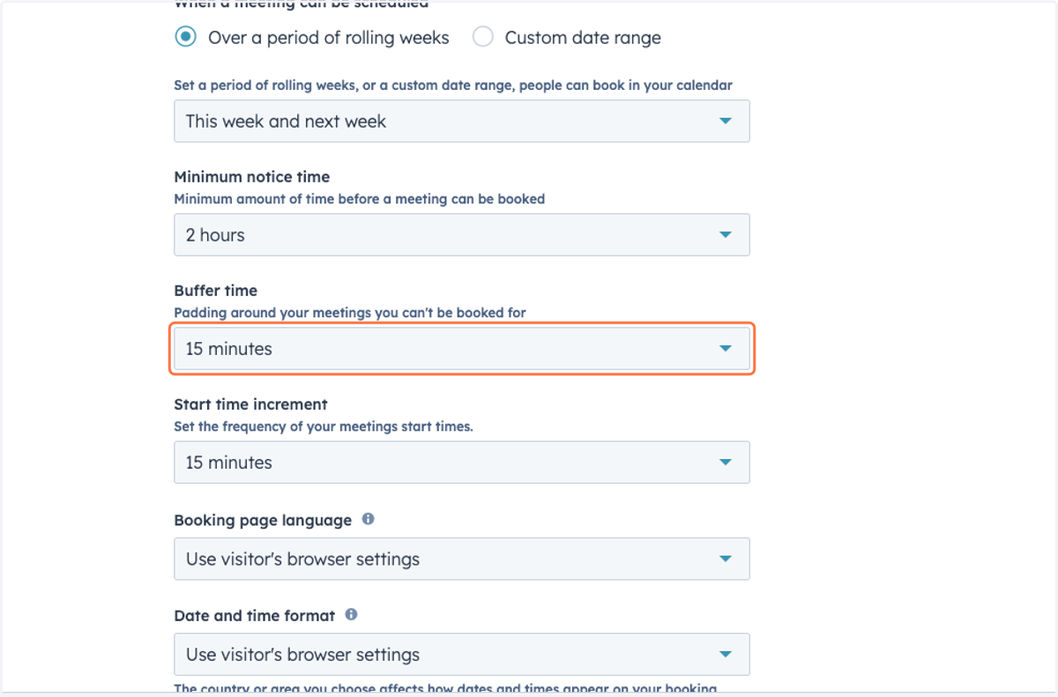The image size is (1058, 697).
Task: Open the This week and next week dropdown
Action: (462, 121)
